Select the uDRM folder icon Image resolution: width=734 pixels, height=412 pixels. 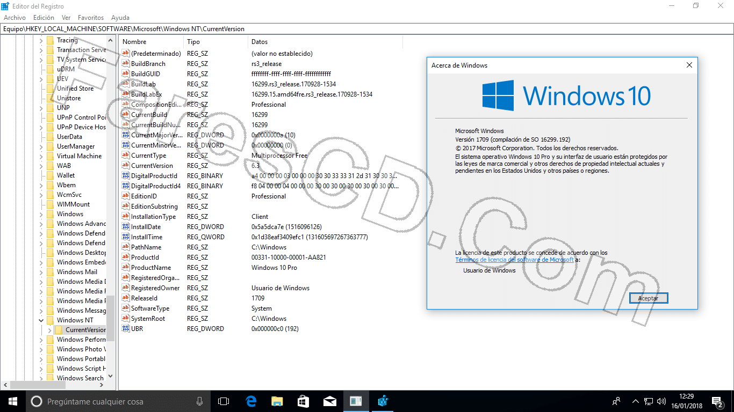click(51, 69)
